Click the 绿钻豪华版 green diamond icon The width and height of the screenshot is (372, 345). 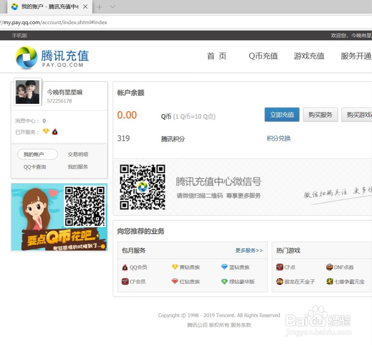point(224,282)
